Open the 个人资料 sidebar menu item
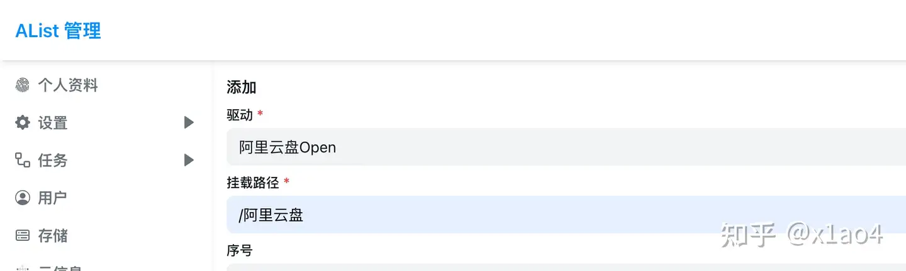The width and height of the screenshot is (906, 271). 68,85
